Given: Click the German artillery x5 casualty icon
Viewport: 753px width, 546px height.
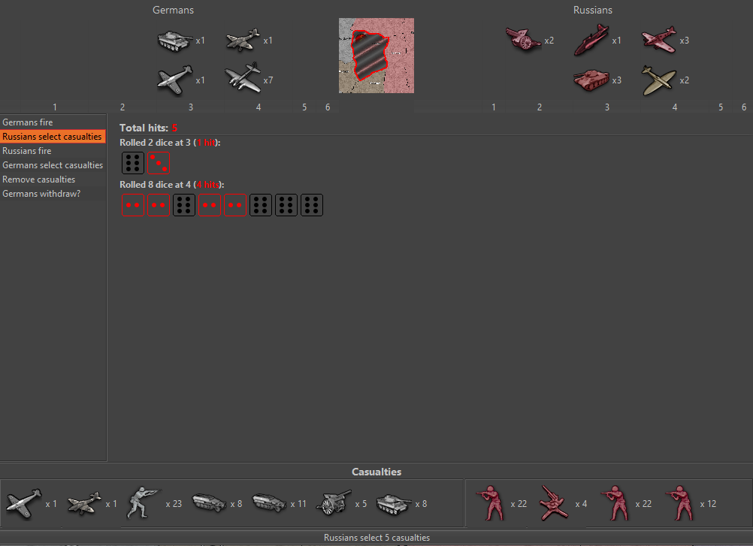Looking at the screenshot, I should click(334, 502).
